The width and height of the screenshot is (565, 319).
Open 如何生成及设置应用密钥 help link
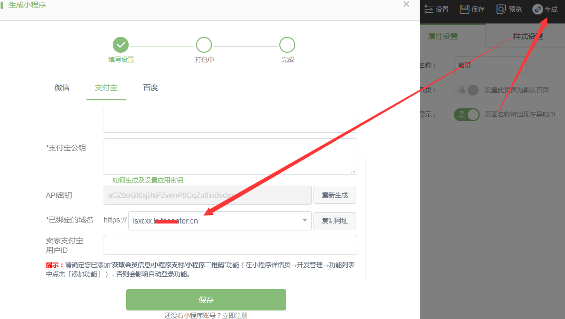pyautogui.click(x=147, y=180)
